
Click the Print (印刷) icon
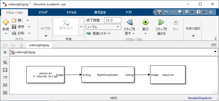pos(14,33)
